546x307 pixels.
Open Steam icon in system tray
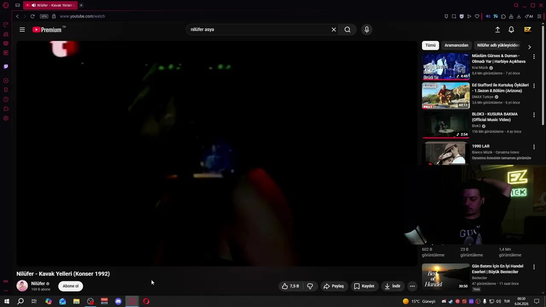(x=450, y=301)
